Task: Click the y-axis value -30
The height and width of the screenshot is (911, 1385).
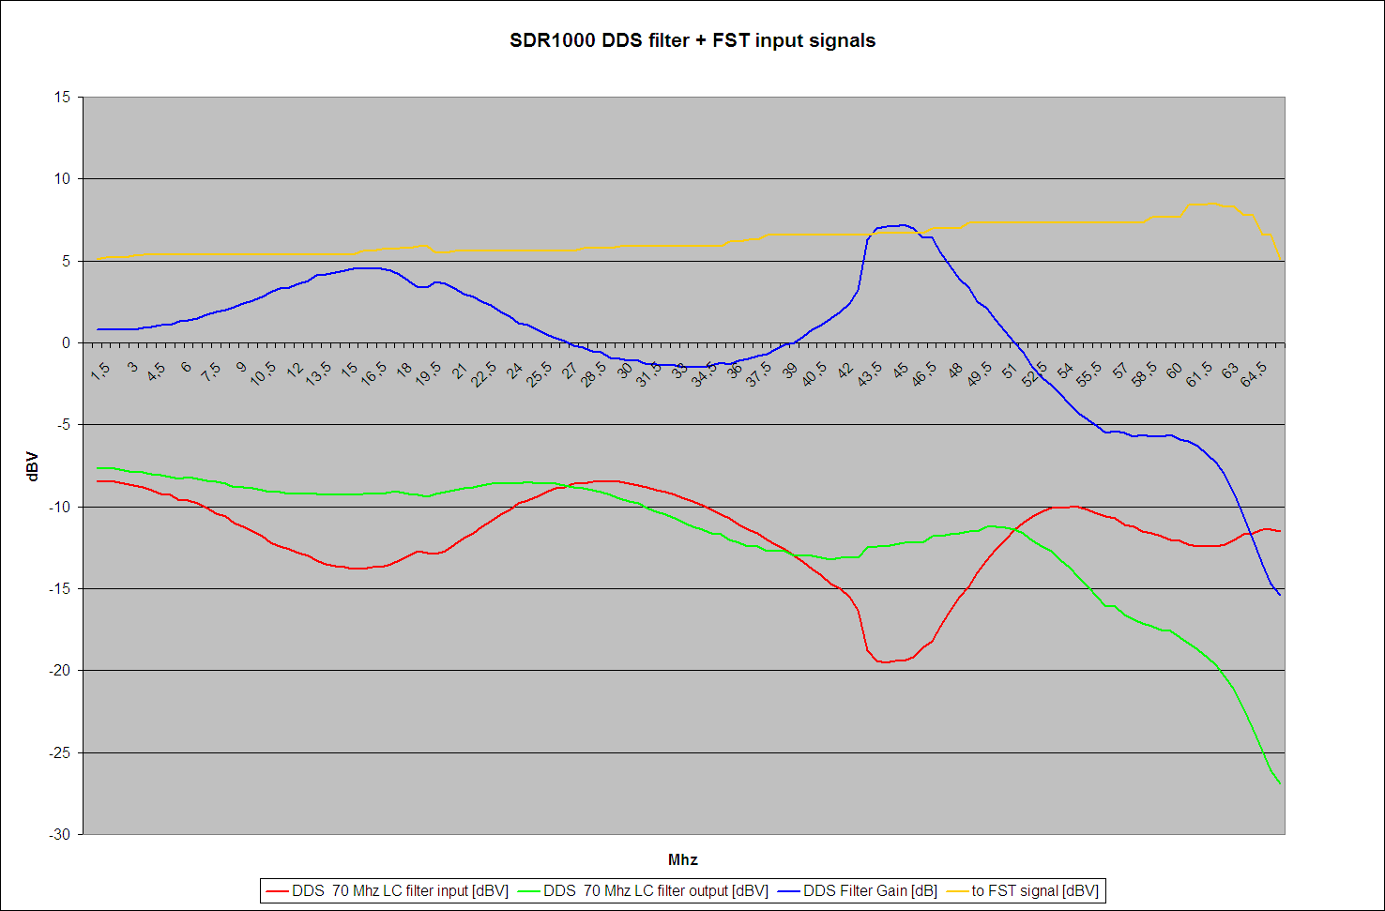Action: [60, 834]
